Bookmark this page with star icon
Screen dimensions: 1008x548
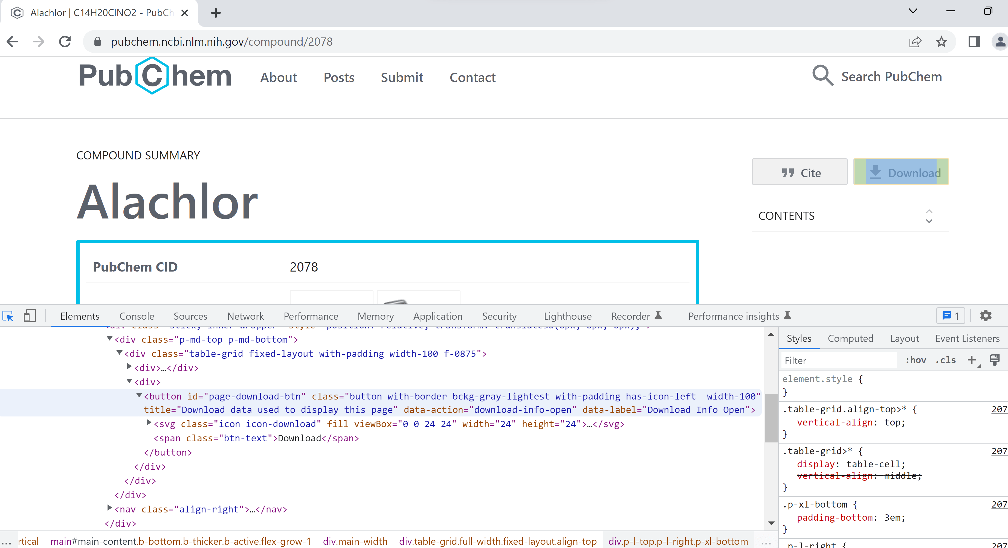(942, 42)
